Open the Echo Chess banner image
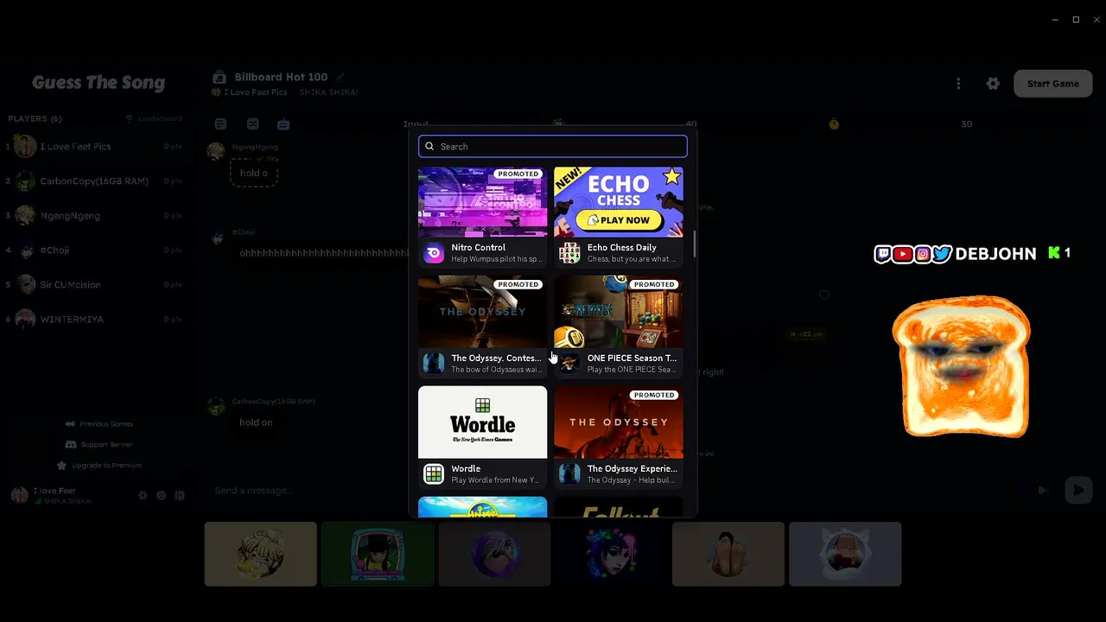Image resolution: width=1106 pixels, height=622 pixels. [619, 201]
